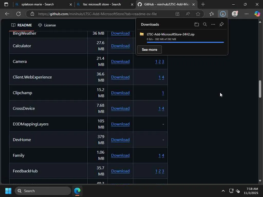Click the scrollbar up arrow

click(260, 22)
